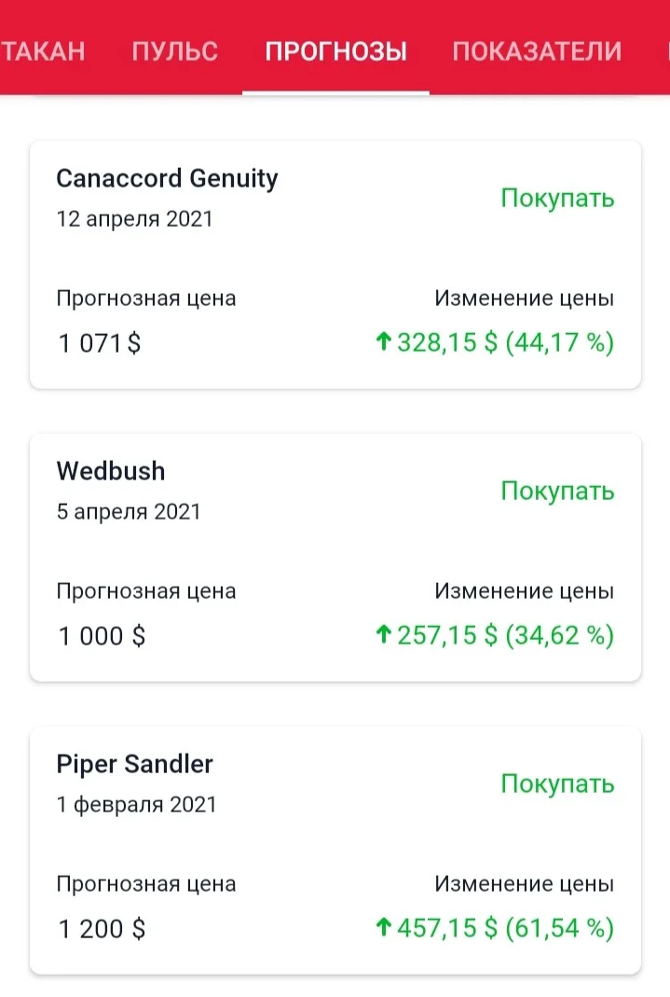670x997 pixels.
Task: Tap Покупать on the Piper Sandler card
Action: [x=557, y=783]
